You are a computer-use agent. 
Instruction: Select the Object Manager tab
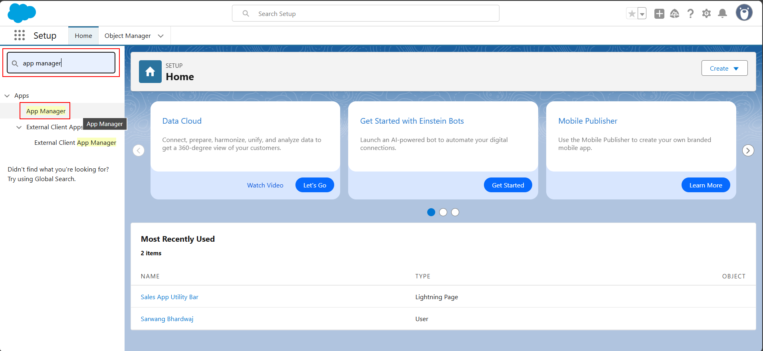127,36
